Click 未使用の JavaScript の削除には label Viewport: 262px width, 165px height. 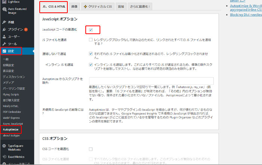(x=63, y=111)
